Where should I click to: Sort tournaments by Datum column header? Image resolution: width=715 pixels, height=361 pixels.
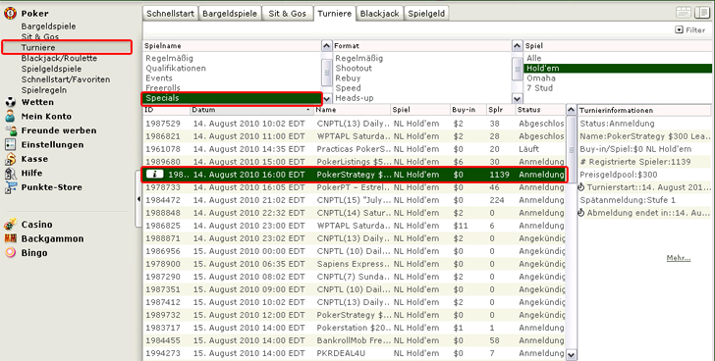(250, 110)
